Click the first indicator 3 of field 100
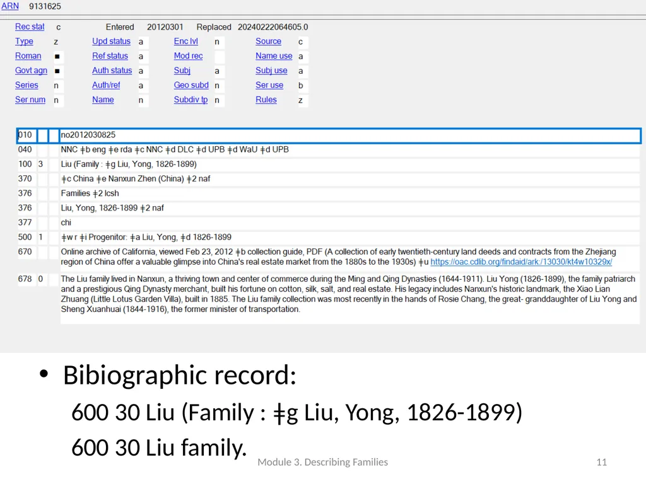 pyautogui.click(x=42, y=164)
